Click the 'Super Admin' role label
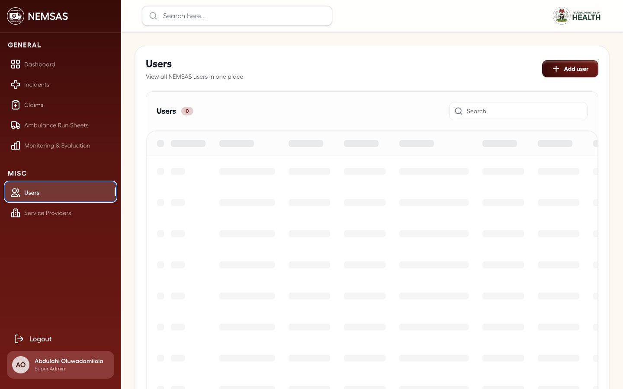This screenshot has width=623, height=389. (50, 369)
